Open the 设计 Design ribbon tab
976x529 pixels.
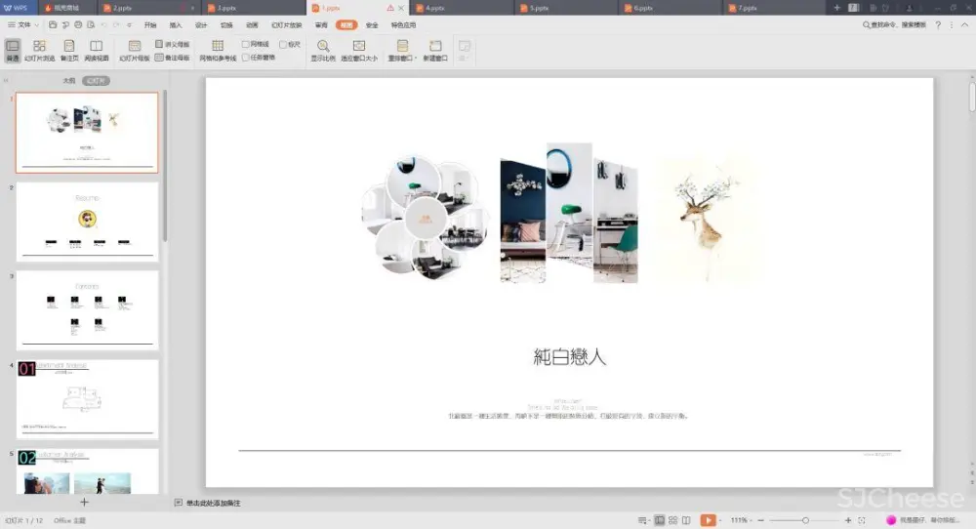tap(201, 25)
